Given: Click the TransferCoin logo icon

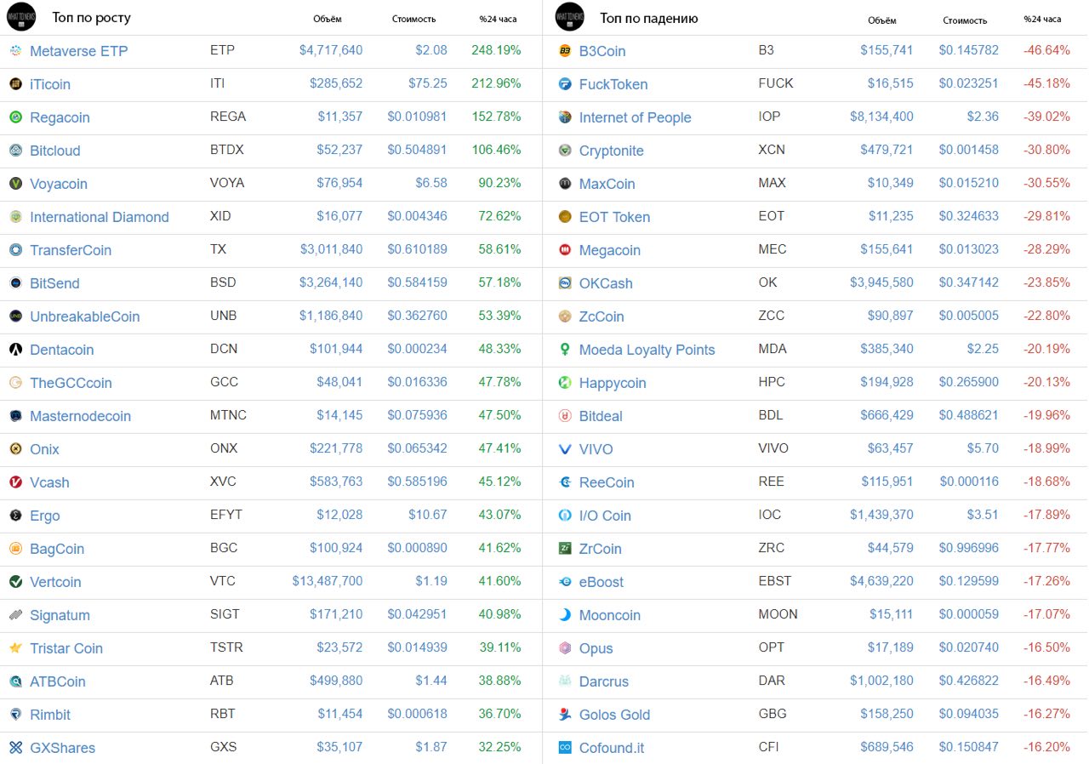Looking at the screenshot, I should (15, 250).
